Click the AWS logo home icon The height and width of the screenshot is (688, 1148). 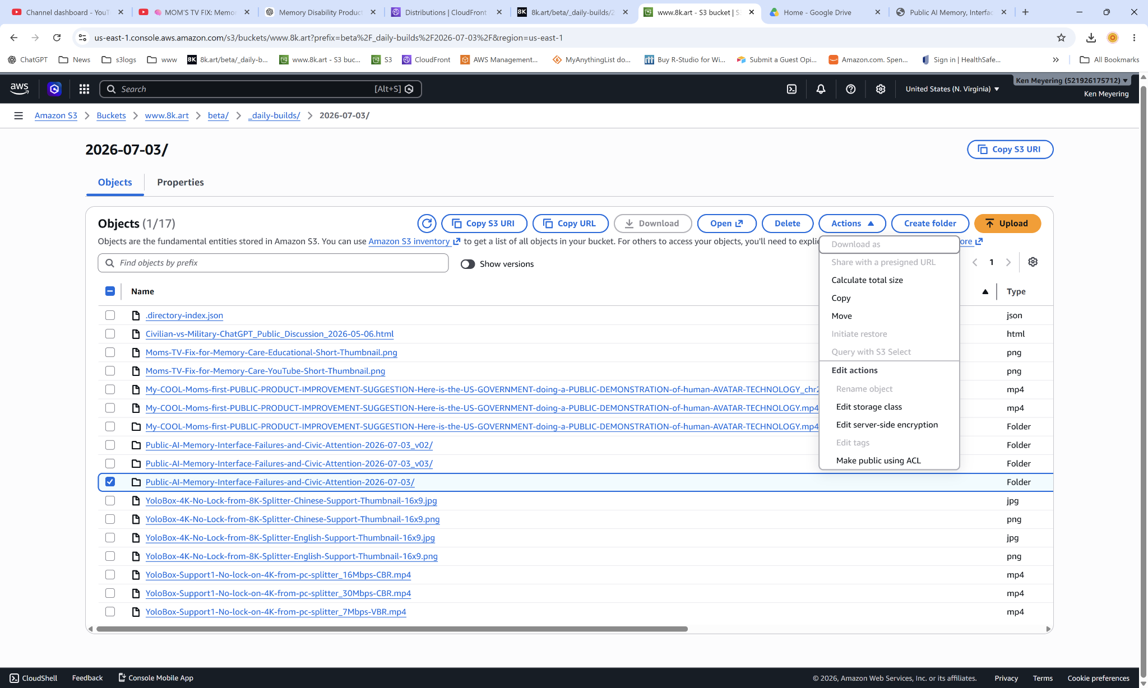19,89
